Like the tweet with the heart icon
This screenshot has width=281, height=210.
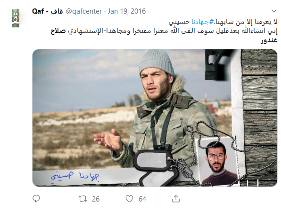129,199
